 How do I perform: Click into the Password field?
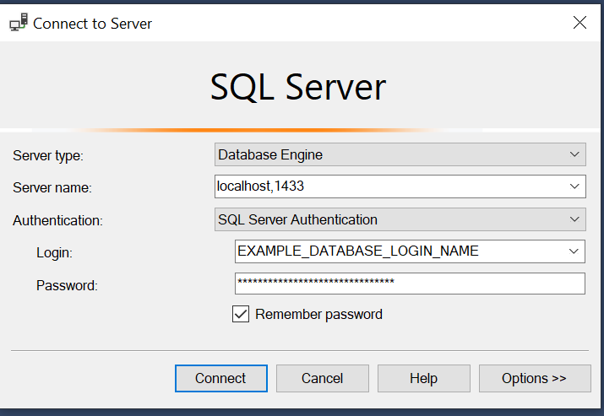click(410, 284)
